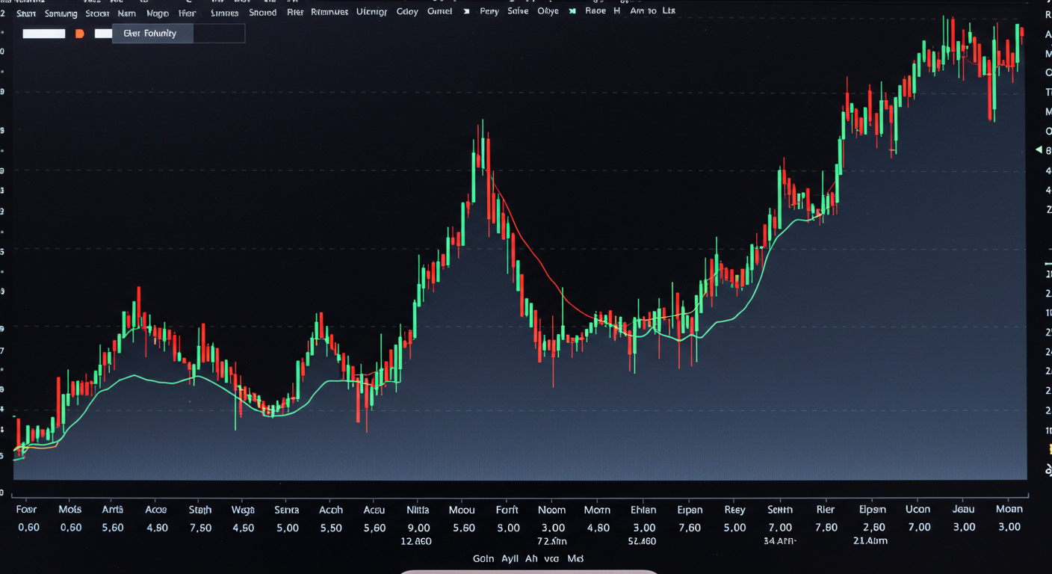
Task: Open the Cdoy menu
Action: [x=407, y=12]
